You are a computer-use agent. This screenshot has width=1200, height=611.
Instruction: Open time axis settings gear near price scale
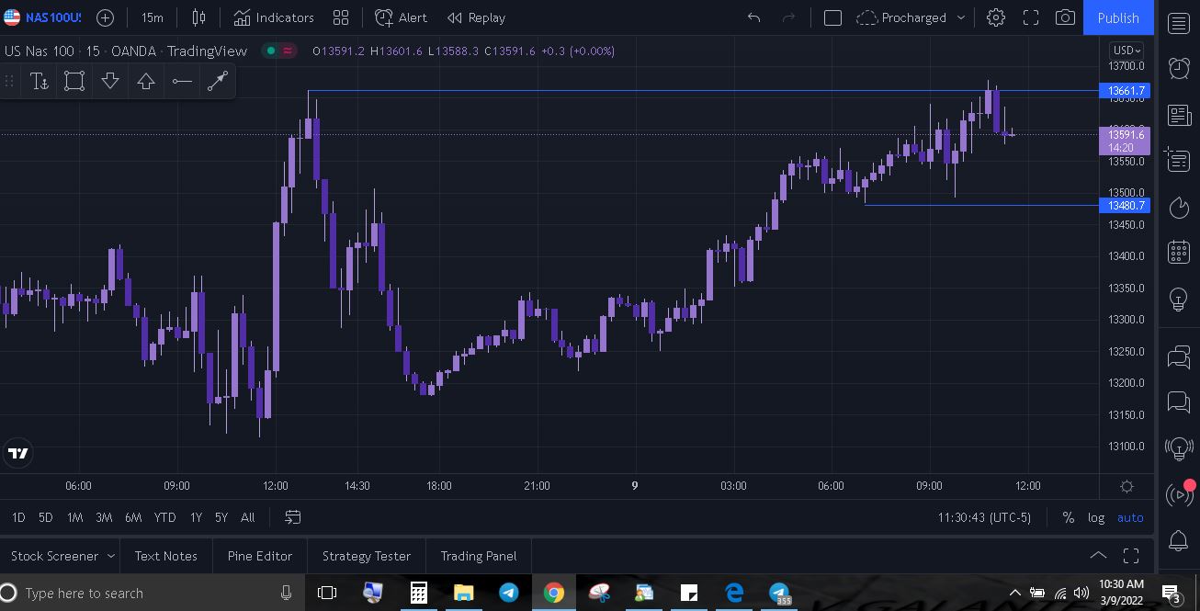click(x=1127, y=486)
